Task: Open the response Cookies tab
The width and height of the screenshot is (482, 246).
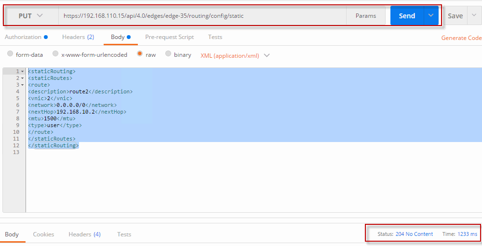Action: pos(43,234)
